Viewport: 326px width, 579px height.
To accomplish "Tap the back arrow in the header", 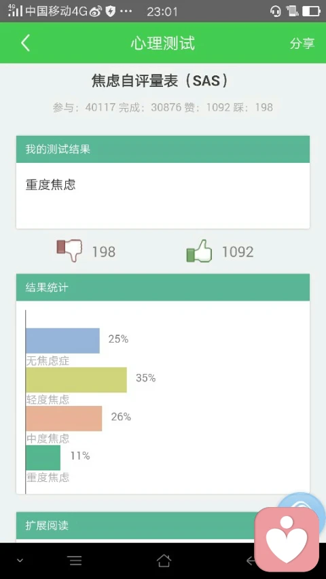I will 25,43.
